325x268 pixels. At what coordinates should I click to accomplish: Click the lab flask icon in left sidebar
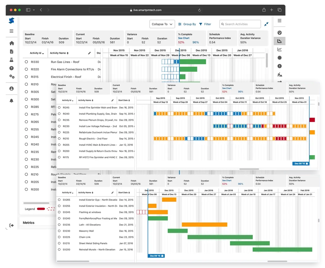(x=11, y=60)
